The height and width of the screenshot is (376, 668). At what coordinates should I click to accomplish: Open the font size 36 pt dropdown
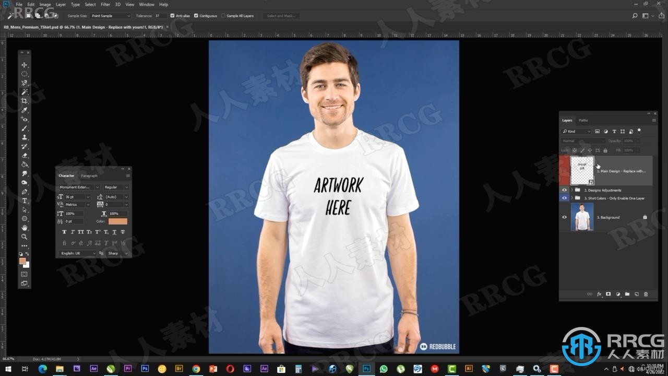tap(77, 197)
